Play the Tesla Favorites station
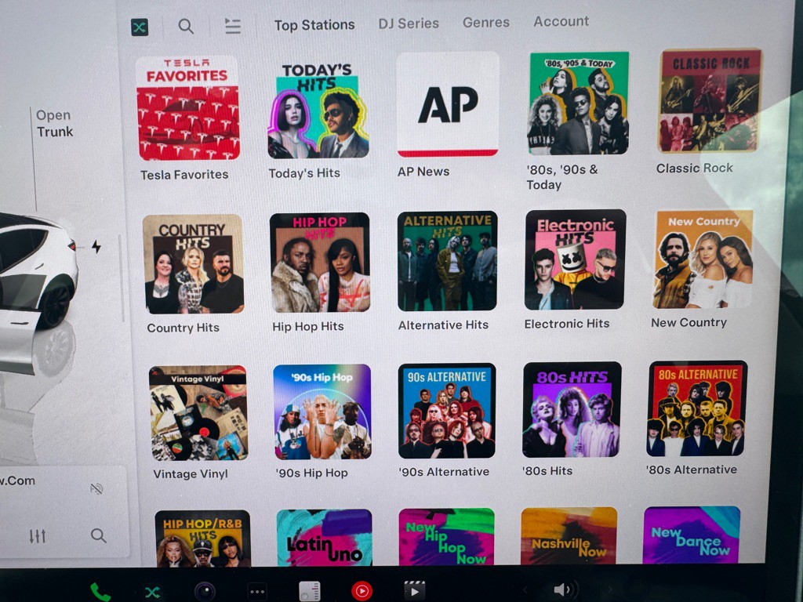Image resolution: width=803 pixels, height=602 pixels. pyautogui.click(x=188, y=108)
